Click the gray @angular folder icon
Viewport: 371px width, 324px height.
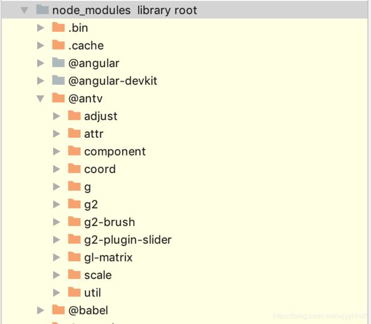coord(58,63)
